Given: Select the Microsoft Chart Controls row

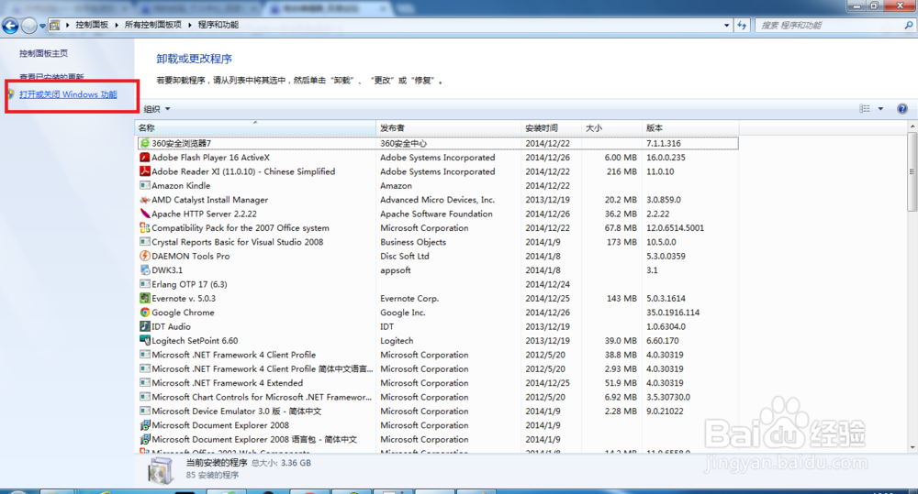Looking at the screenshot, I should 438,397.
